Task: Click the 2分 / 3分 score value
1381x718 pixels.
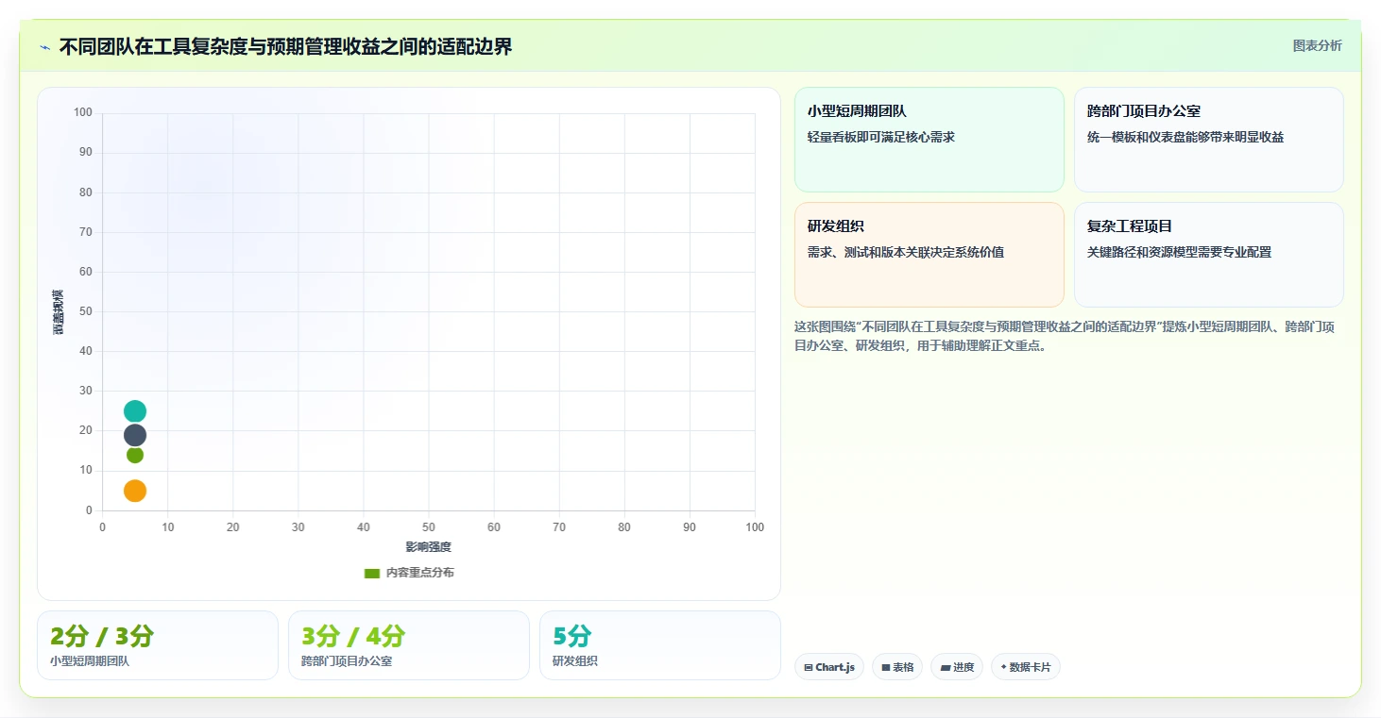Action: tap(102, 636)
